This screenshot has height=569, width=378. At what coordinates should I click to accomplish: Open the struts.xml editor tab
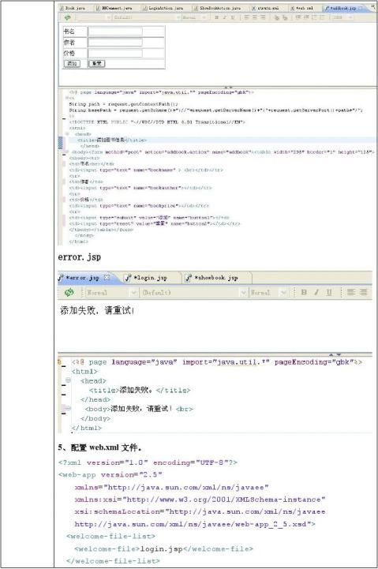tap(265, 8)
